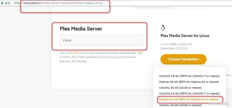Click the Plex Media Server for Linux title
Image resolution: width=232 pixels, height=108 pixels.
[x=185, y=36]
